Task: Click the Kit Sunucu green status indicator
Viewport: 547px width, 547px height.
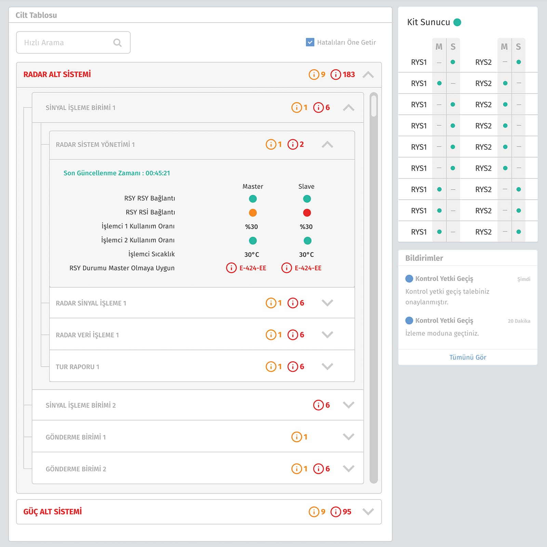Action: coord(457,22)
